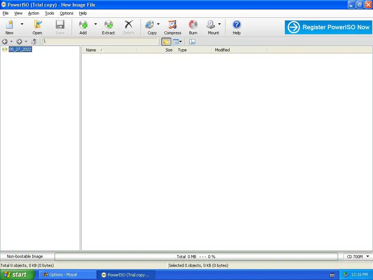Screen dimensions: 373x280
Task: Open the Tools menu
Action: click(50, 13)
